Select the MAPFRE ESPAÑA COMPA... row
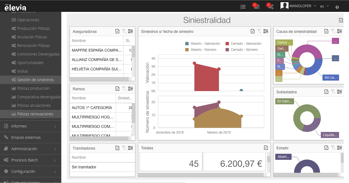Screen dimensions: 349x183 (x=101, y=50)
